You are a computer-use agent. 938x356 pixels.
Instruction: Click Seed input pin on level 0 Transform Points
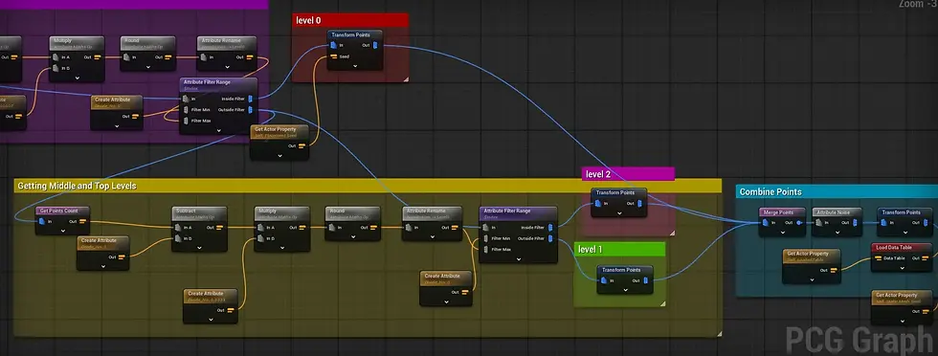point(333,57)
